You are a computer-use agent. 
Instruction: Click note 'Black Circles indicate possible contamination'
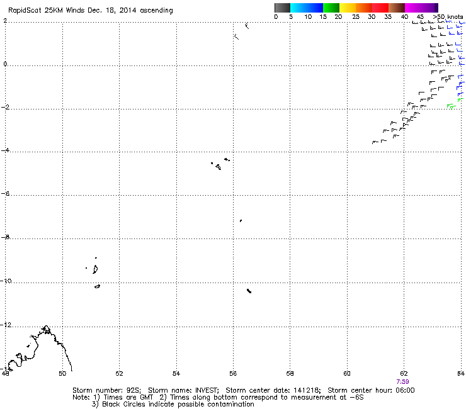(x=178, y=404)
